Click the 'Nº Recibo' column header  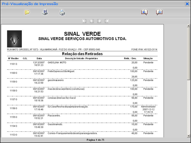(13, 58)
